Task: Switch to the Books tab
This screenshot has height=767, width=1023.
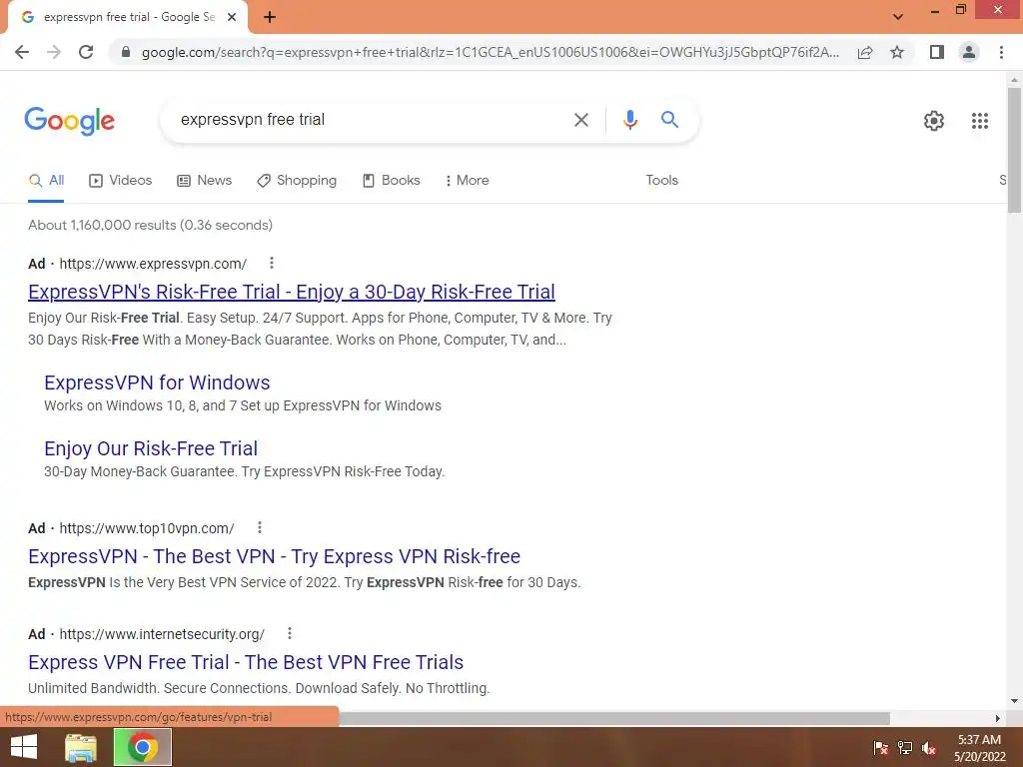Action: [391, 181]
